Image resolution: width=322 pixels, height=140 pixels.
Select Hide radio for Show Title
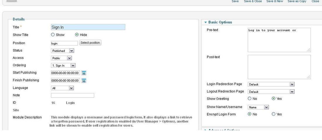(77, 35)
